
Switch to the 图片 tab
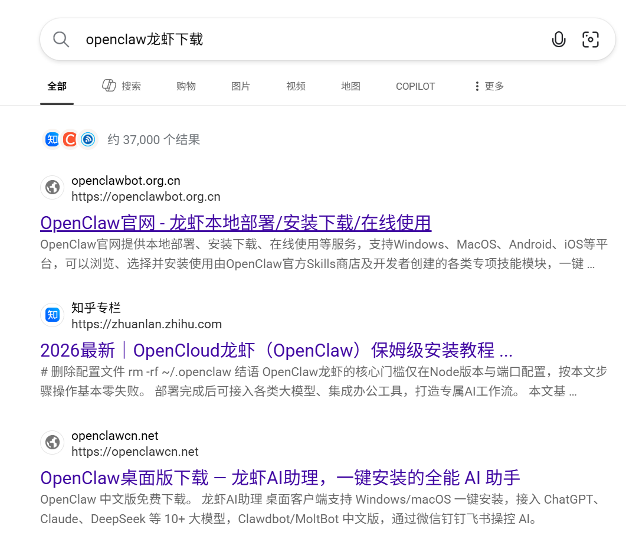241,86
